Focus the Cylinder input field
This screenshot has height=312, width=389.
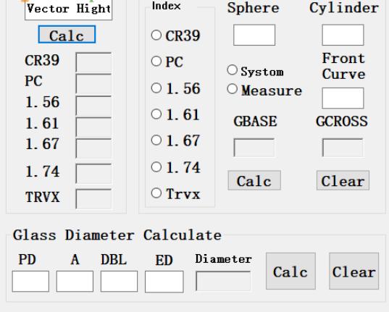click(343, 35)
